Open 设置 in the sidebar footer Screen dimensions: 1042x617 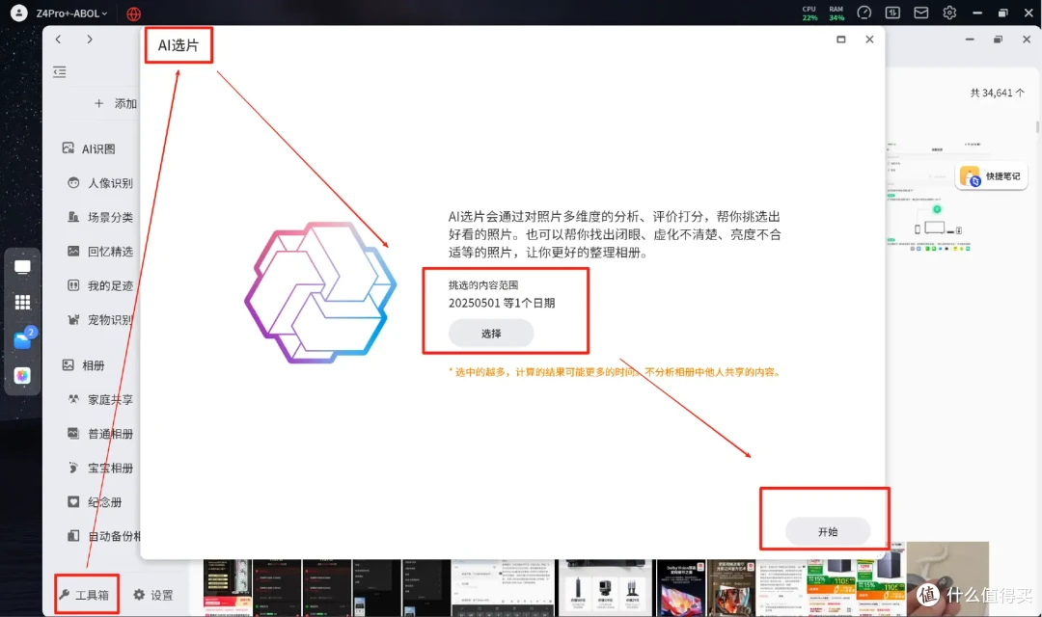click(152, 595)
